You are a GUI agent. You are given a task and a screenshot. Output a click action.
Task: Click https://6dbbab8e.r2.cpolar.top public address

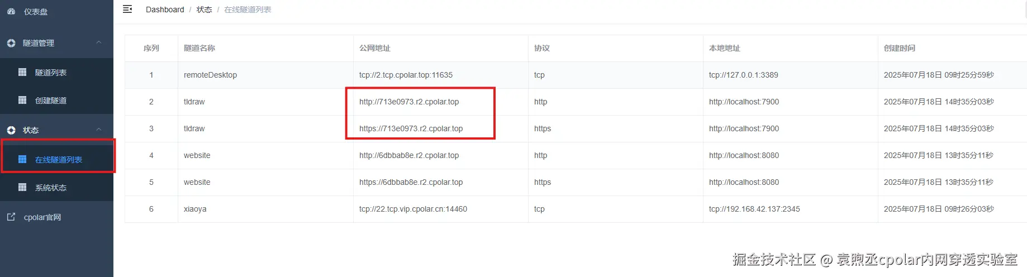coord(411,182)
